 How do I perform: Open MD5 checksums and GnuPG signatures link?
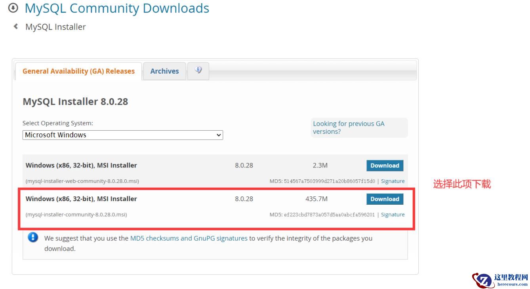(189, 238)
